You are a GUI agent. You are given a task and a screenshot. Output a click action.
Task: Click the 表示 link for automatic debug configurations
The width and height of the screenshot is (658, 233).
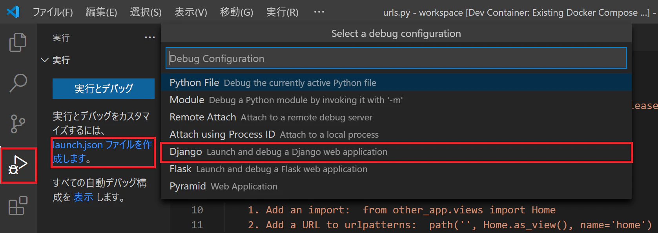[83, 197]
